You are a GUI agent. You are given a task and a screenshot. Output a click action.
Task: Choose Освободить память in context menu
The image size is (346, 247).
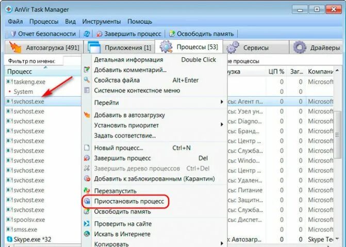[x=155, y=211]
